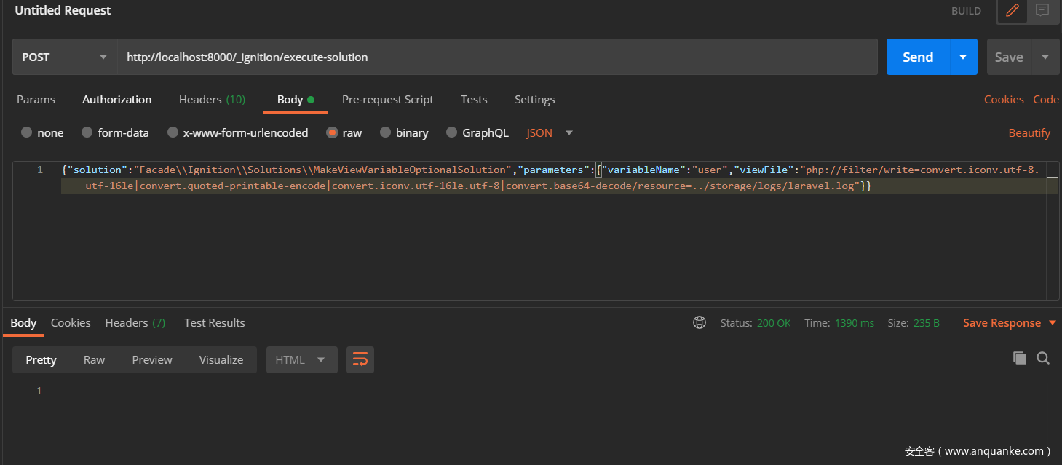Search the response using the magnifier icon

1043,358
